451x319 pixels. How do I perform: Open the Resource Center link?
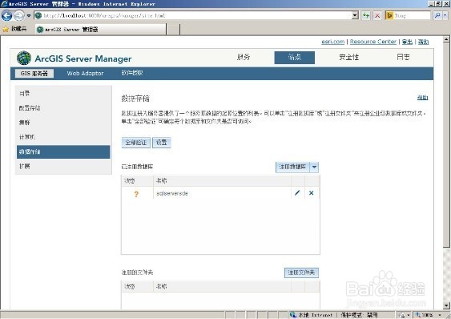pyautogui.click(x=373, y=42)
